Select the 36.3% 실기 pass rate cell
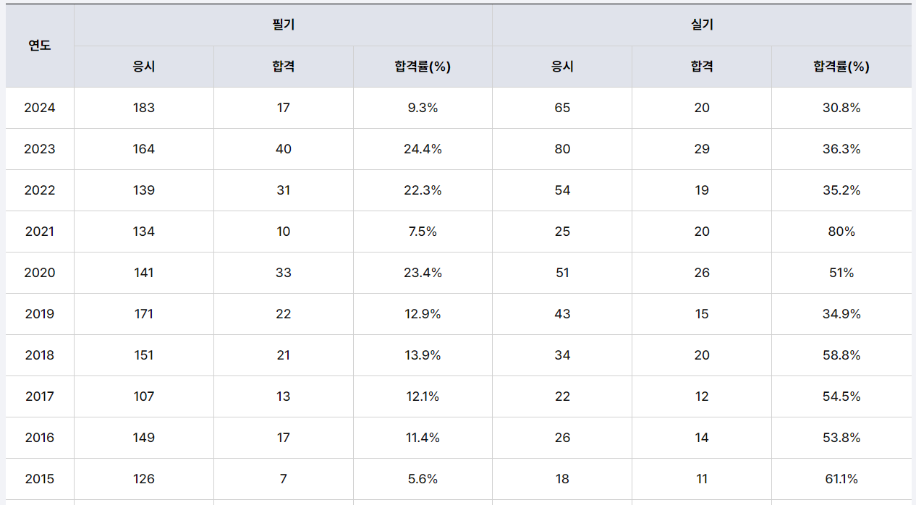 [x=841, y=149]
